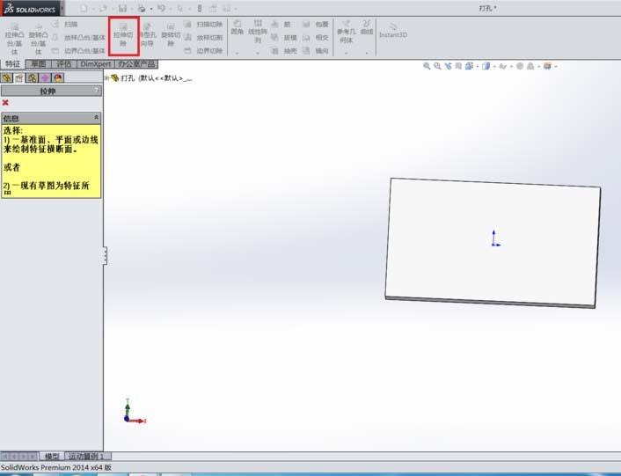This screenshot has height=476, width=621.
Task: Click the Edit Appearance sphere icon
Action: pyautogui.click(x=520, y=66)
